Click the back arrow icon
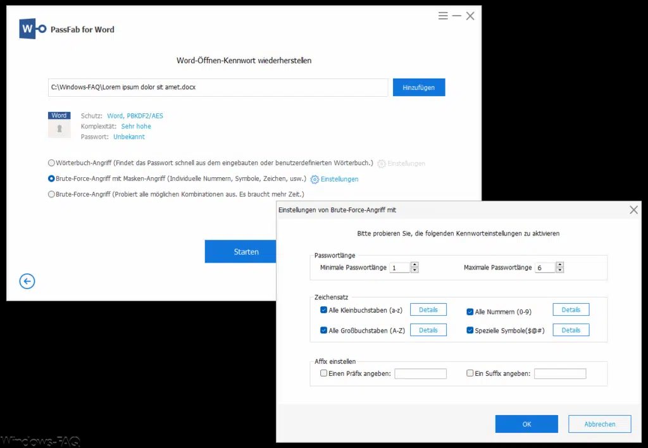This screenshot has width=648, height=448. 27,282
